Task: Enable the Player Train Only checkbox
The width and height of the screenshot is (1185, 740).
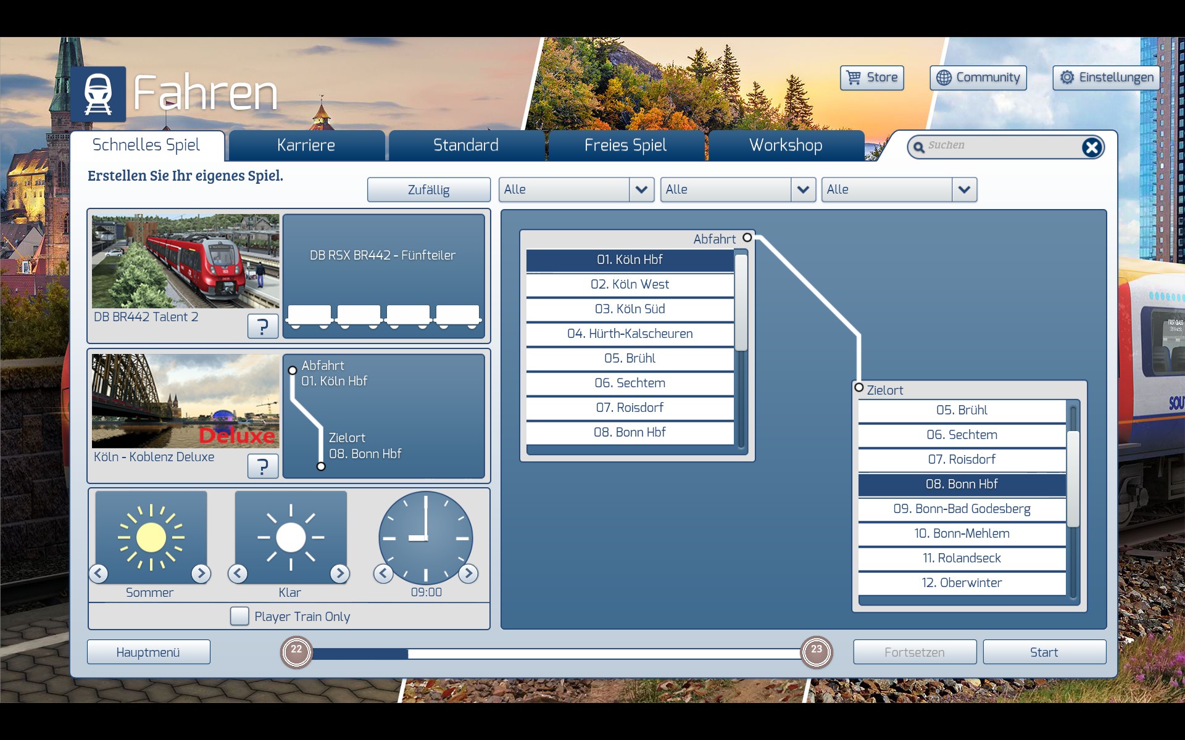Action: [239, 616]
